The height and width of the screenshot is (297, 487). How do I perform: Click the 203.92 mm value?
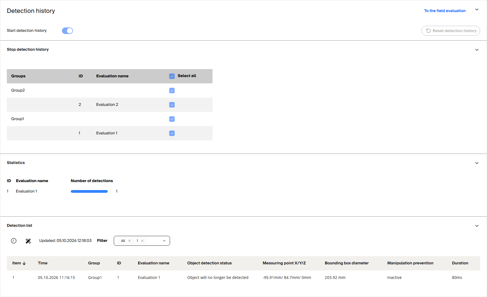pos(335,278)
